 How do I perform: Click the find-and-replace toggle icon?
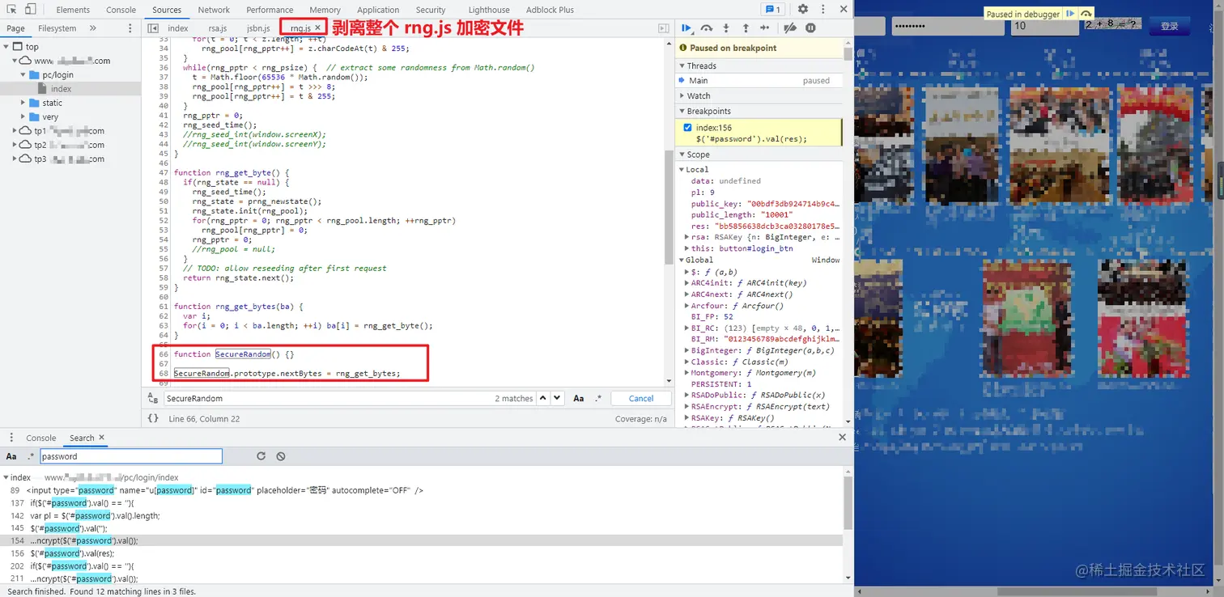153,398
